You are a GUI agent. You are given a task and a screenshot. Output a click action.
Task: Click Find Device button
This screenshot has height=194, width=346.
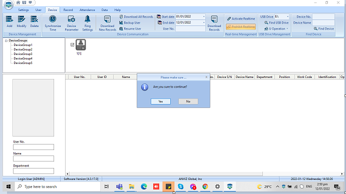[x=323, y=28]
